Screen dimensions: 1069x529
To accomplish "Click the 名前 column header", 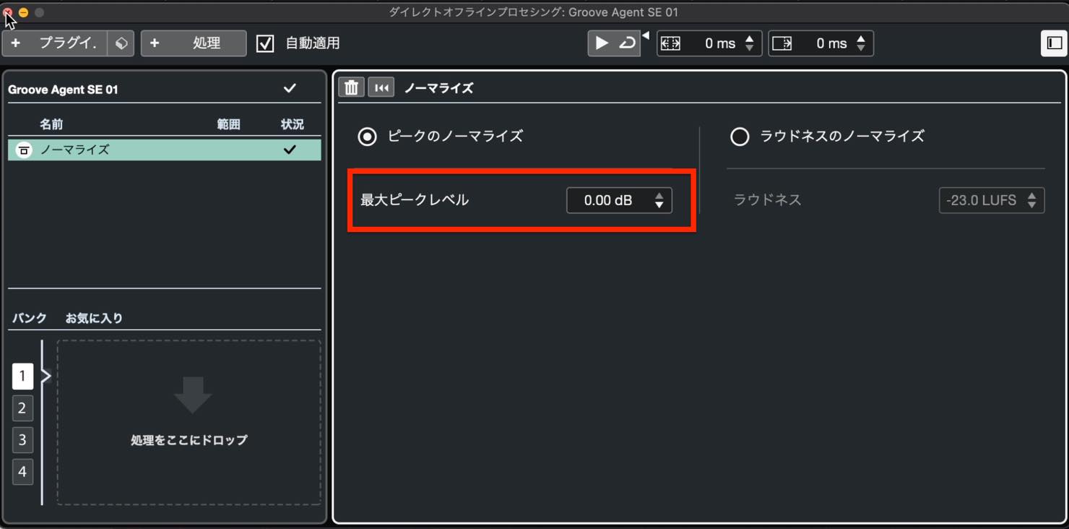I will click(51, 124).
